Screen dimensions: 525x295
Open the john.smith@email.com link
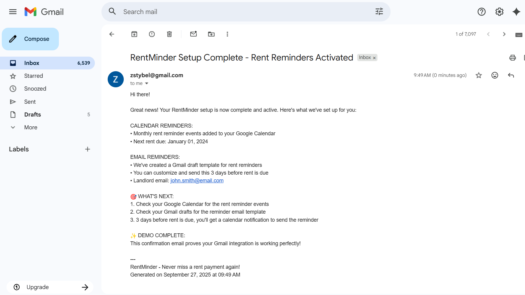(197, 181)
